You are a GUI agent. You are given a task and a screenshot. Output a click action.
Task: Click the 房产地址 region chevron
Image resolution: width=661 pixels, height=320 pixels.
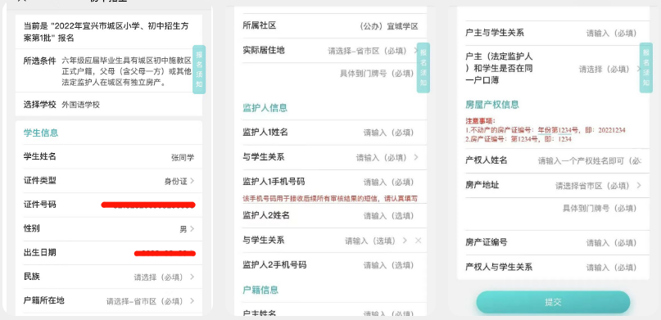pos(639,185)
